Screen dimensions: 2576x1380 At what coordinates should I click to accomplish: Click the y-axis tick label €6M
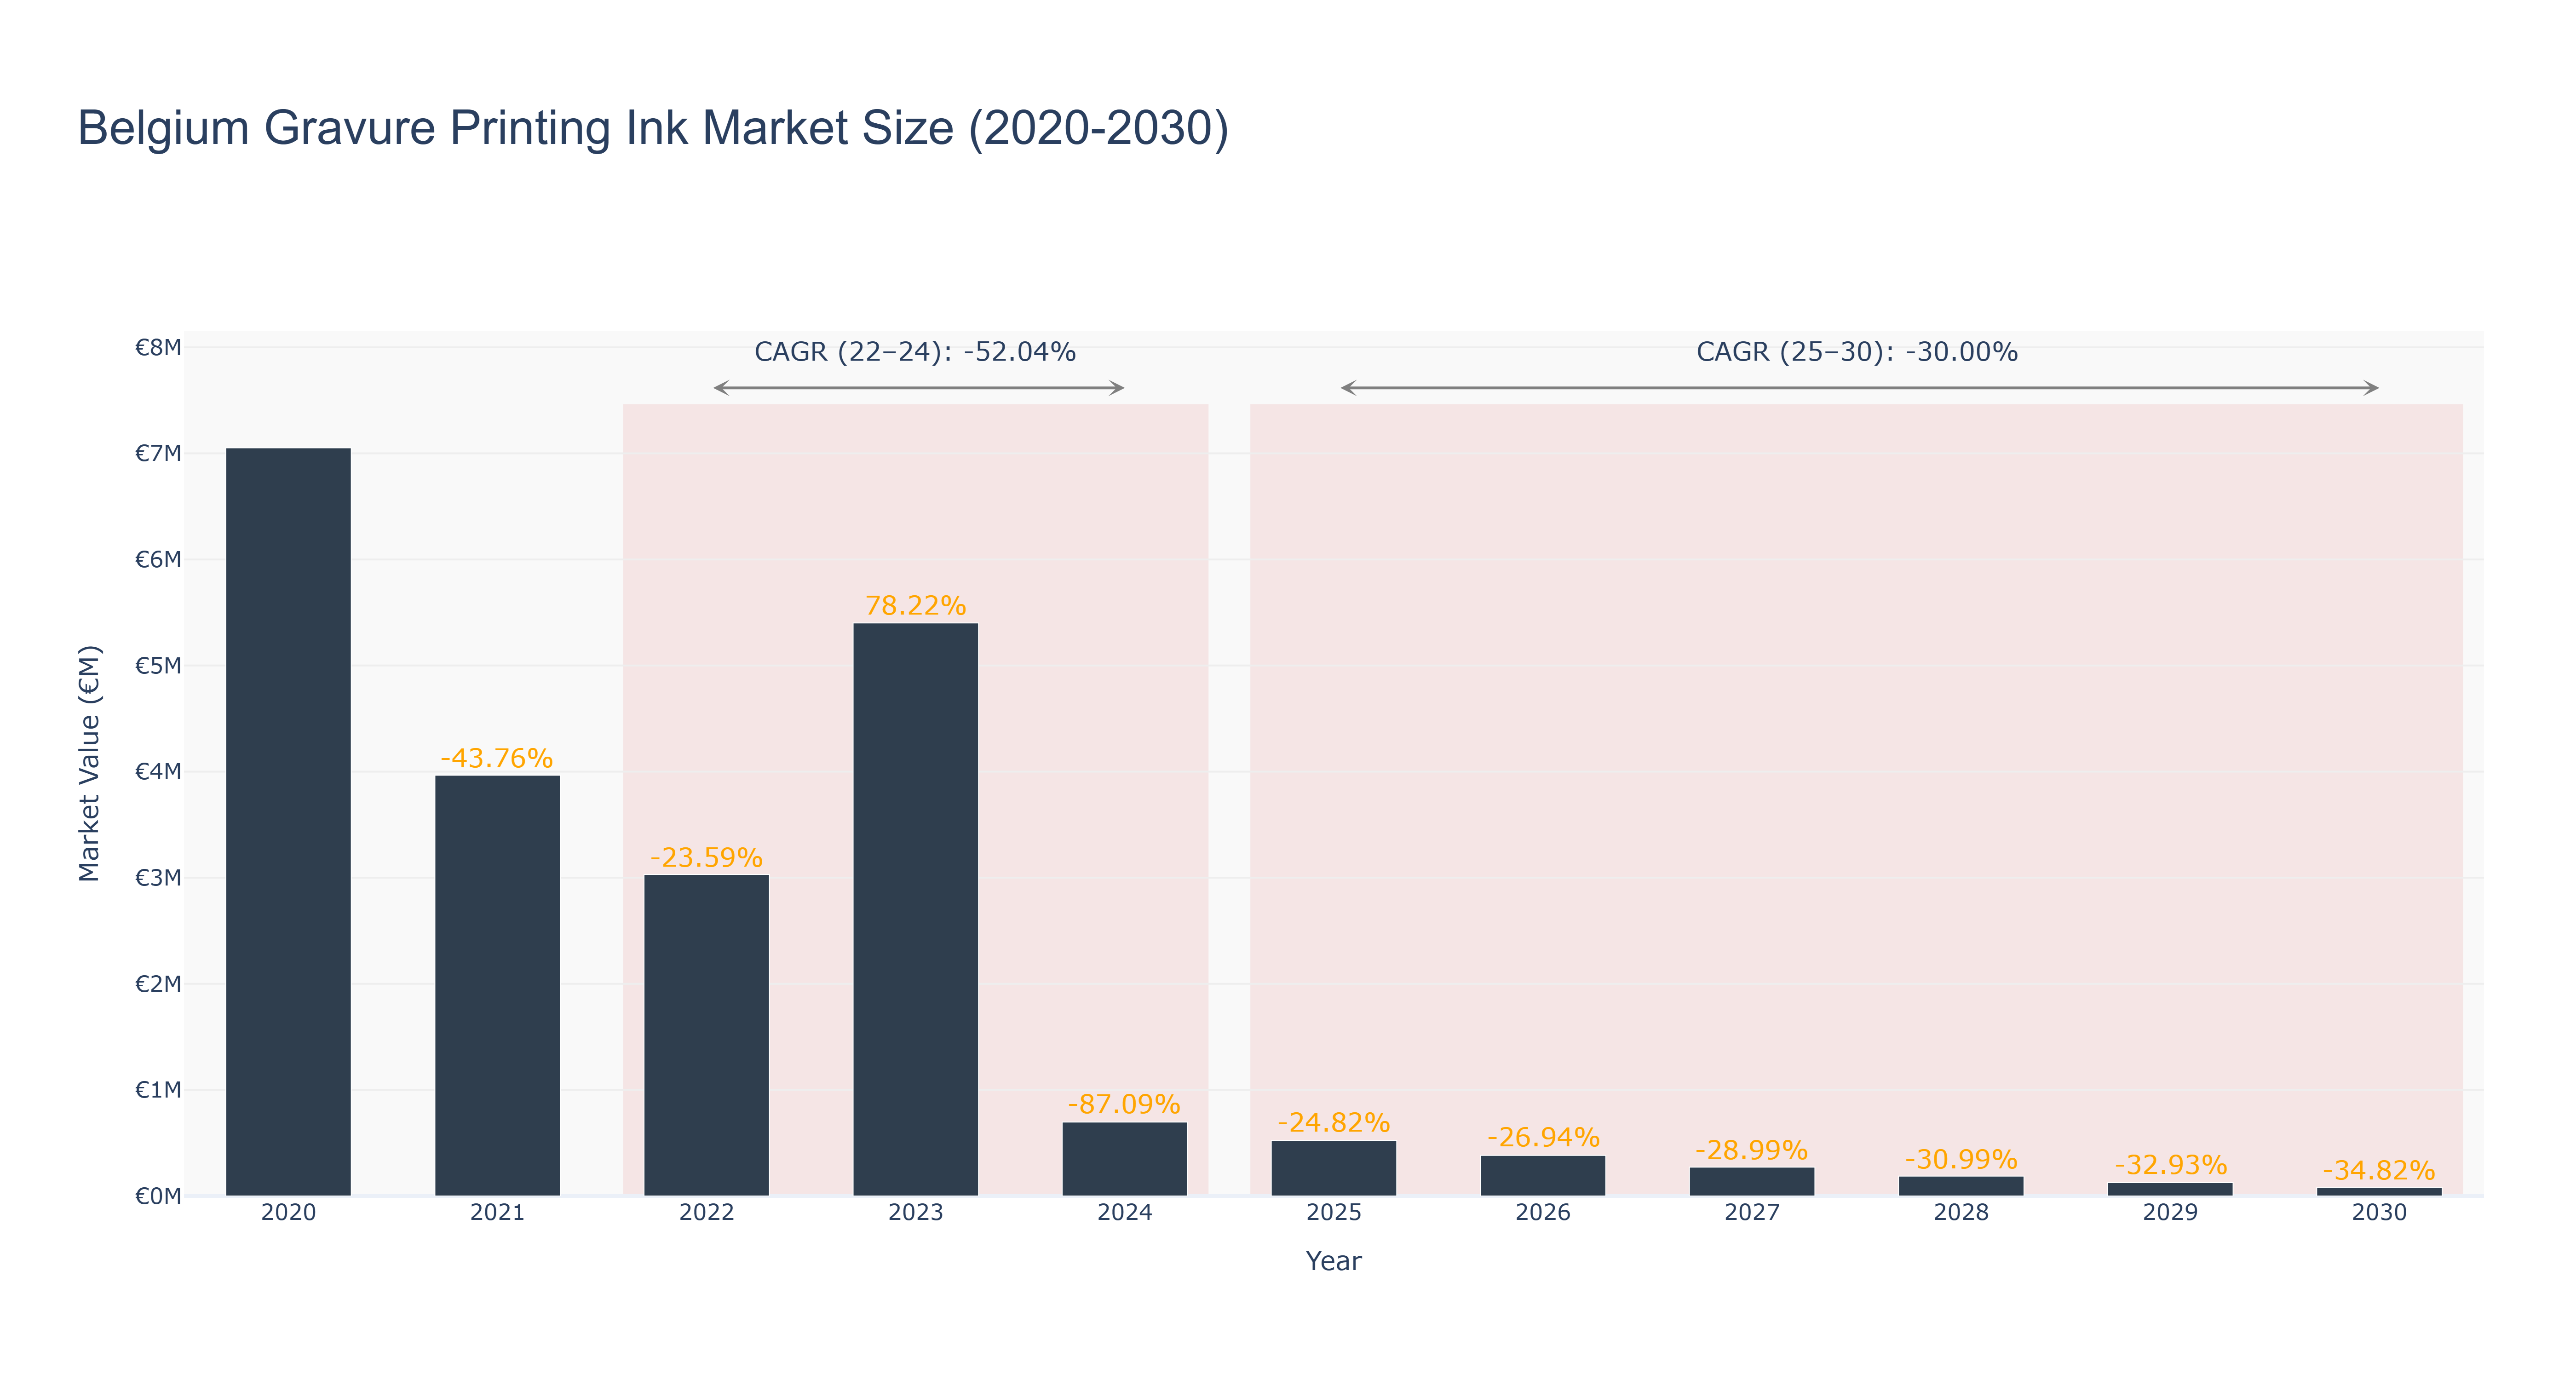pos(158,559)
